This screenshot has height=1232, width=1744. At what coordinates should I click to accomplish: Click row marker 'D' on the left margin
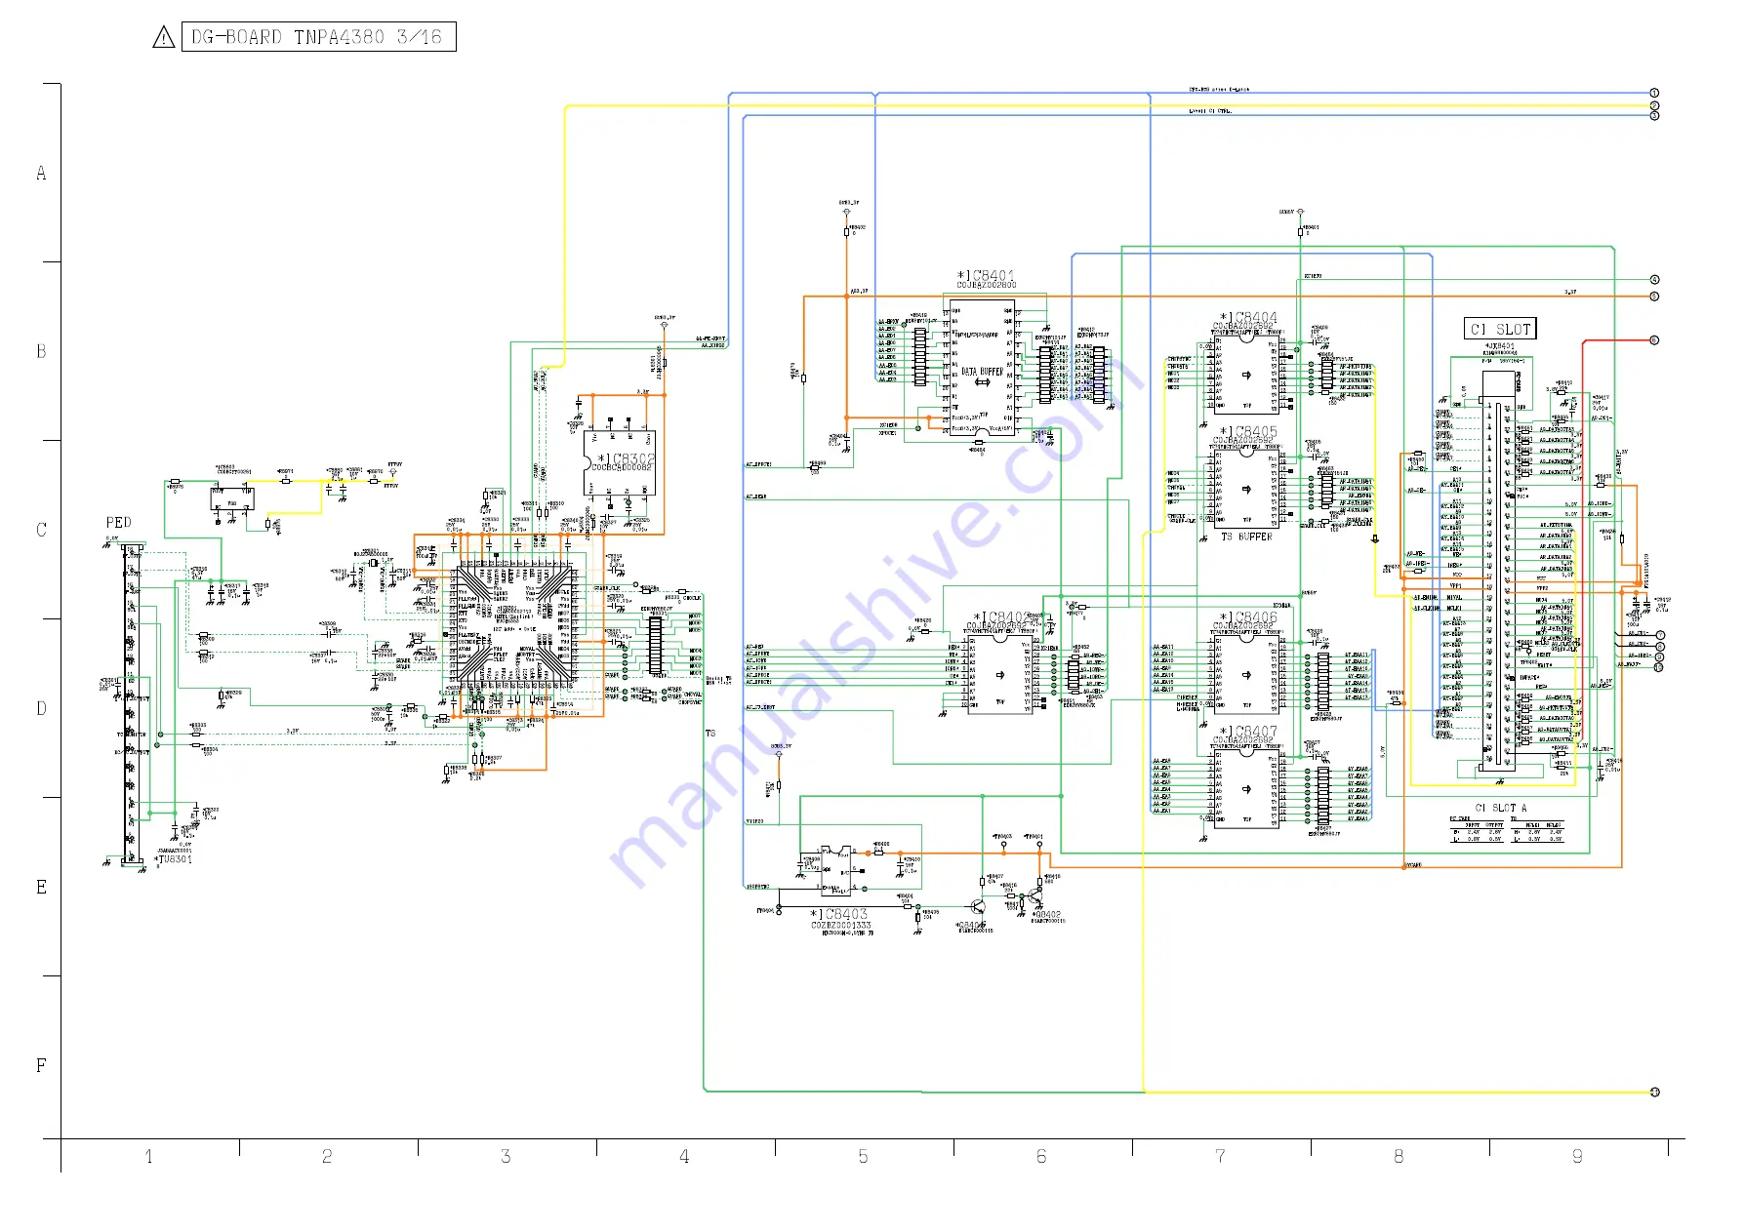(x=41, y=709)
